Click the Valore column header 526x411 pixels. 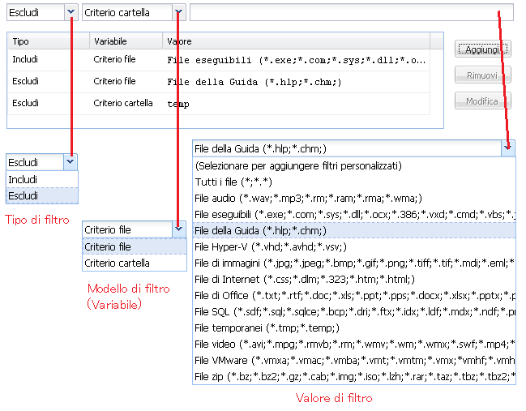coord(179,41)
